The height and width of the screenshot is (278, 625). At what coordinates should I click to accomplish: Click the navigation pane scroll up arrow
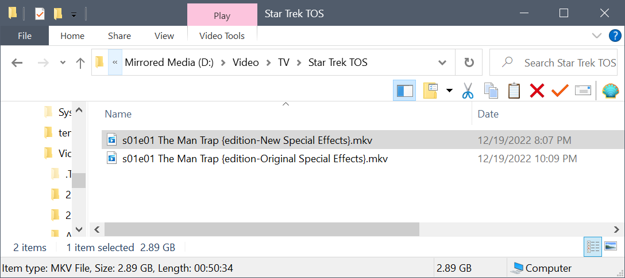(79, 111)
